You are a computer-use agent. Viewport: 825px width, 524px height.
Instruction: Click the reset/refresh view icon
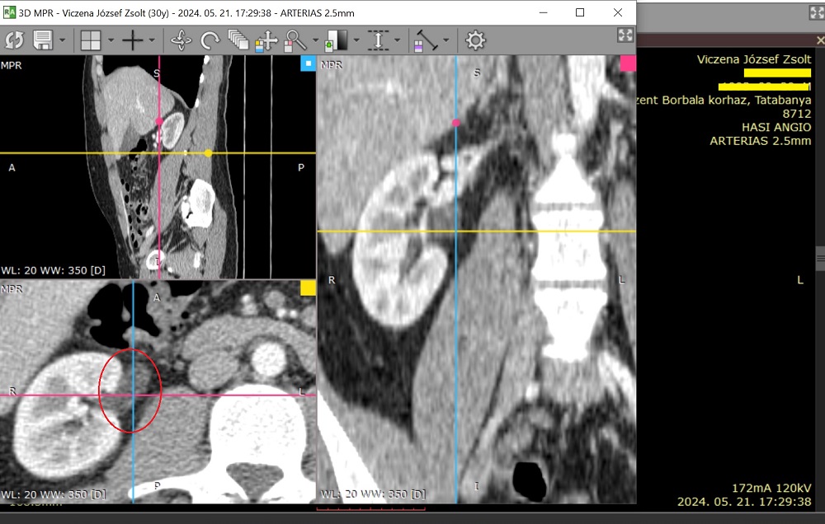point(14,40)
